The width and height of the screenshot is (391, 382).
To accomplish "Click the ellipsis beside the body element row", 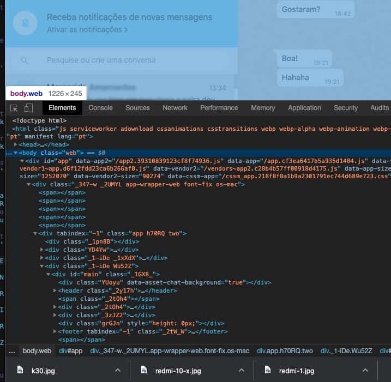I will pos(9,153).
